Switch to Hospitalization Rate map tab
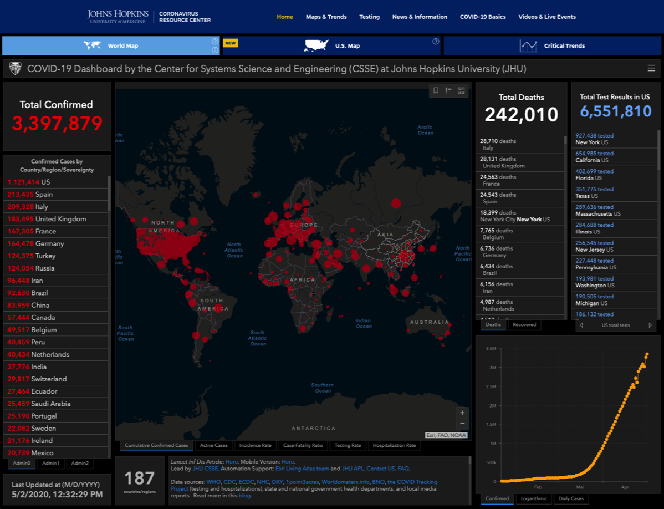Image resolution: width=664 pixels, height=509 pixels. point(395,445)
